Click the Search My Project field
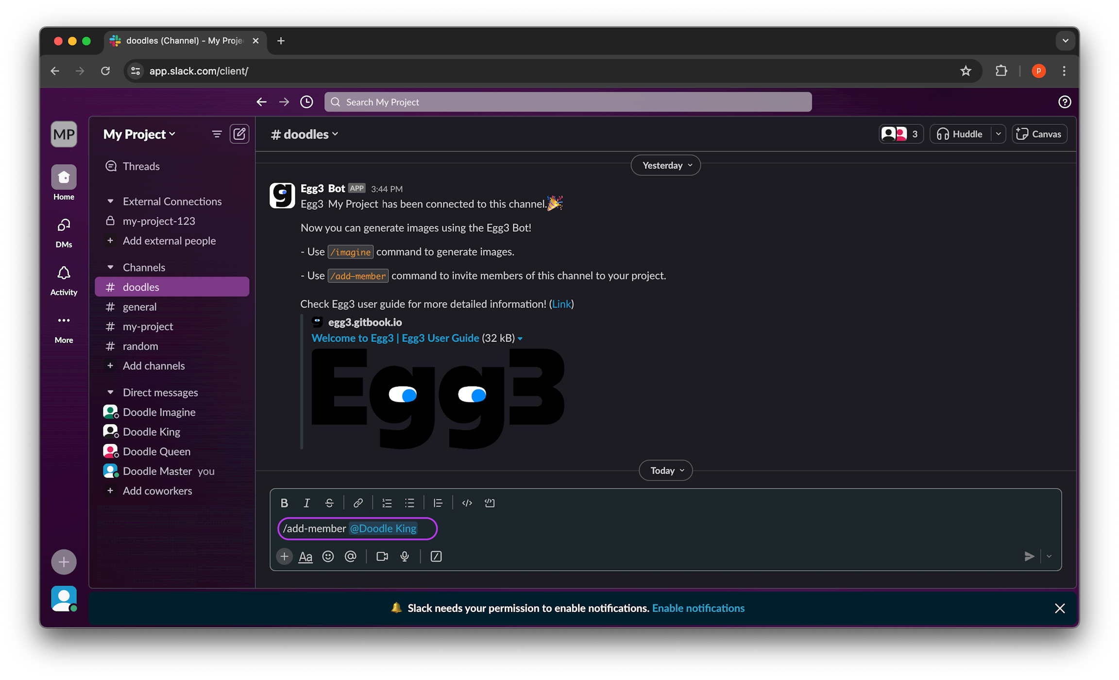 (x=568, y=102)
